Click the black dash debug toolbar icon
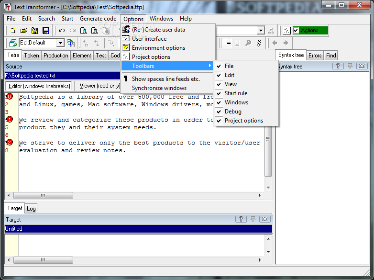 tap(229, 43)
